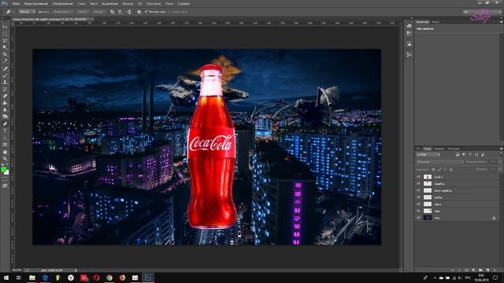Open the gear settings in options bar

[139, 12]
